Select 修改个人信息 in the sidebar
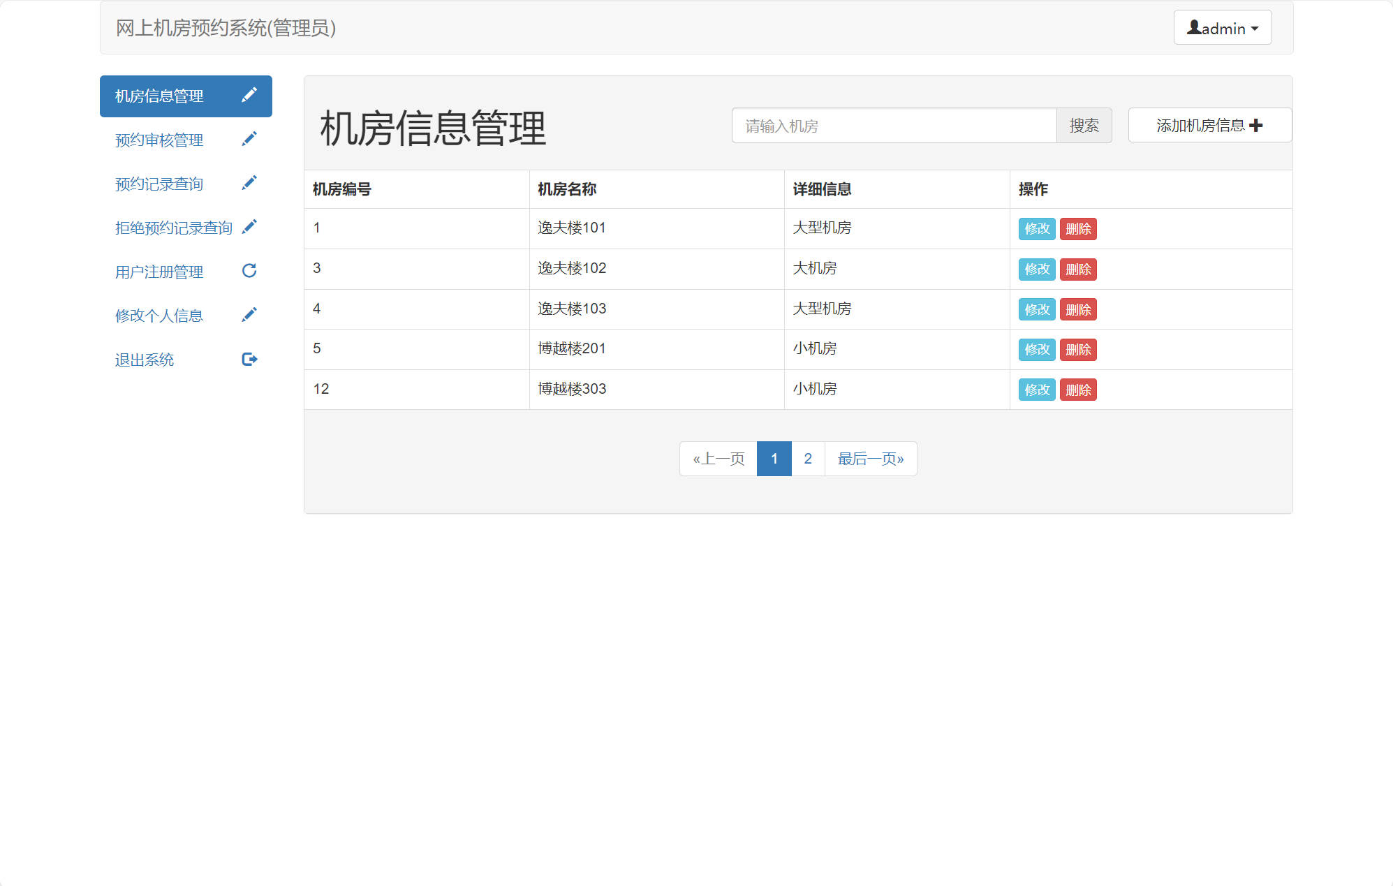Image resolution: width=1393 pixels, height=886 pixels. click(x=159, y=316)
